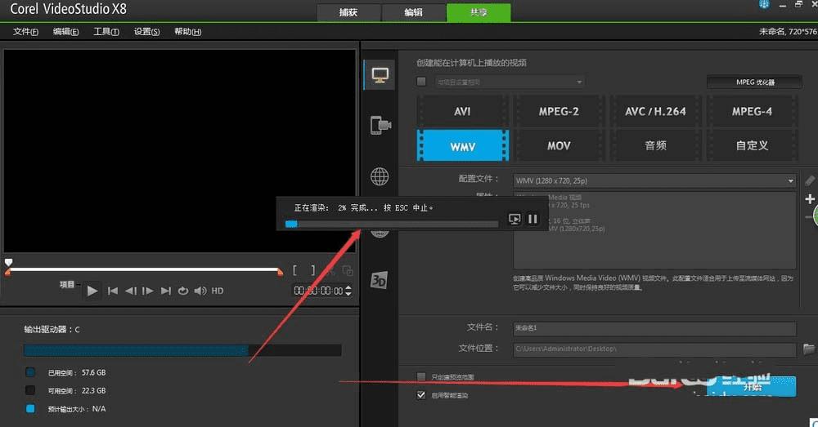The image size is (818, 427).
Task: Choose the AVI format
Action: 462,111
